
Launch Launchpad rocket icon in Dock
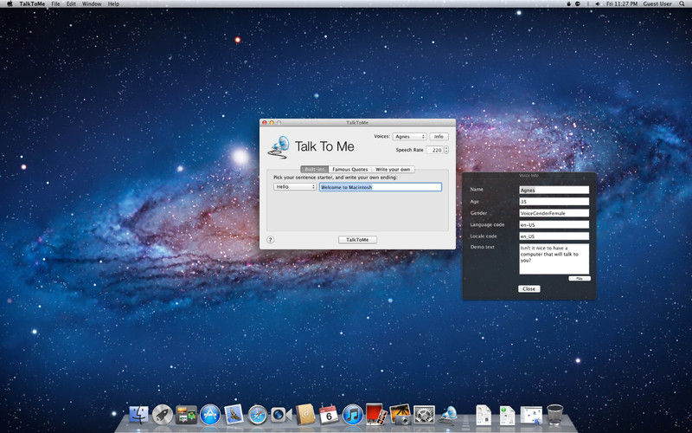point(163,415)
